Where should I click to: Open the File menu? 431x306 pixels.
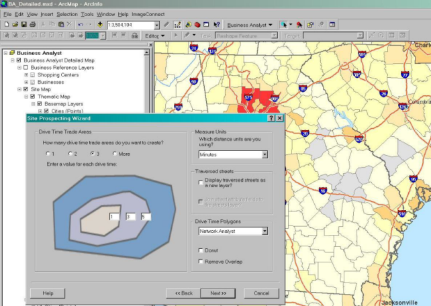[x=7, y=14]
